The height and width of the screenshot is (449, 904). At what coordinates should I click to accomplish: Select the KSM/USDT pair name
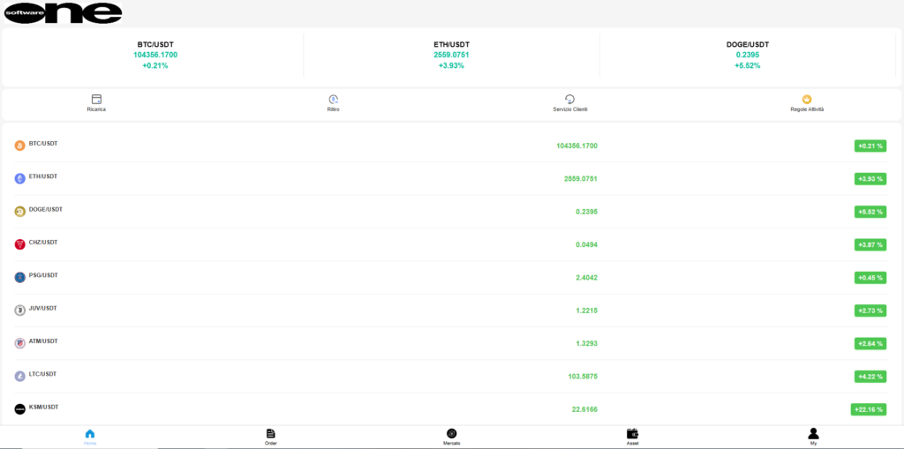[x=44, y=407]
